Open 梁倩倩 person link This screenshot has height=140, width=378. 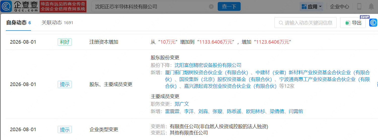pyautogui.click(x=277, y=111)
